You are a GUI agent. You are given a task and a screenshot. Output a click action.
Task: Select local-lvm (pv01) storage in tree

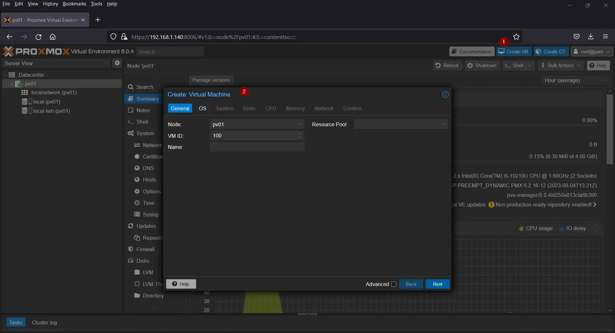[52, 111]
